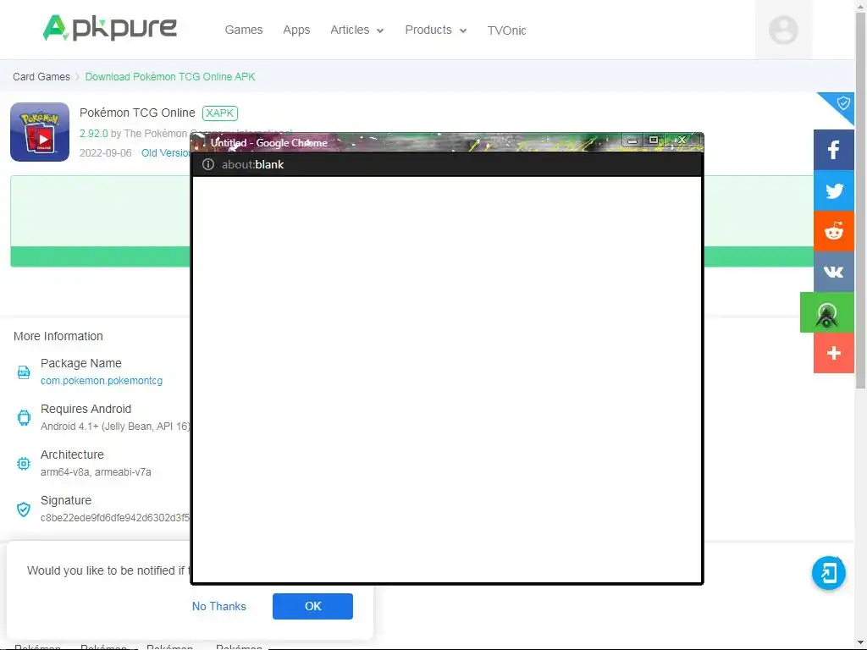Click the Requires Android robot icon
This screenshot has height=650, width=867.
pos(23,417)
